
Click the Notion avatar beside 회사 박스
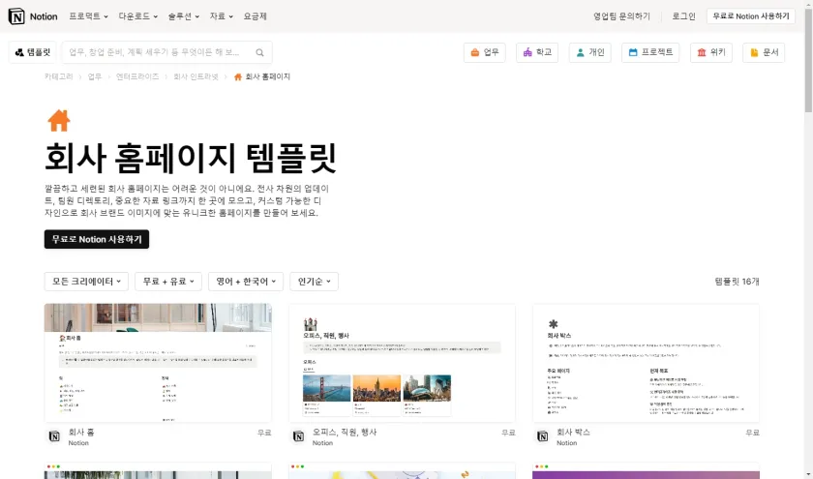543,436
